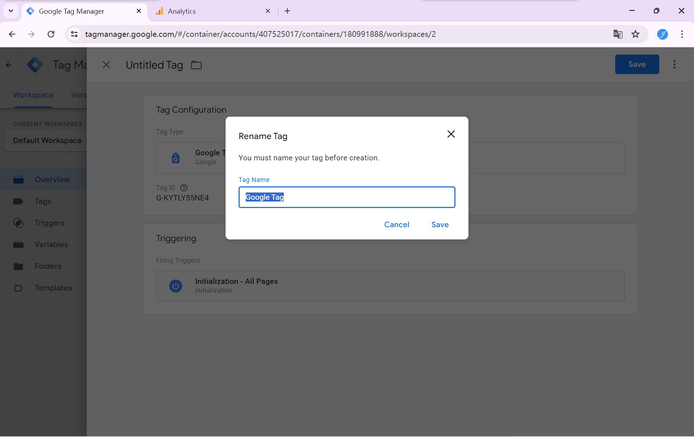
Task: Switch to the Workspace tab
Action: pyautogui.click(x=33, y=95)
